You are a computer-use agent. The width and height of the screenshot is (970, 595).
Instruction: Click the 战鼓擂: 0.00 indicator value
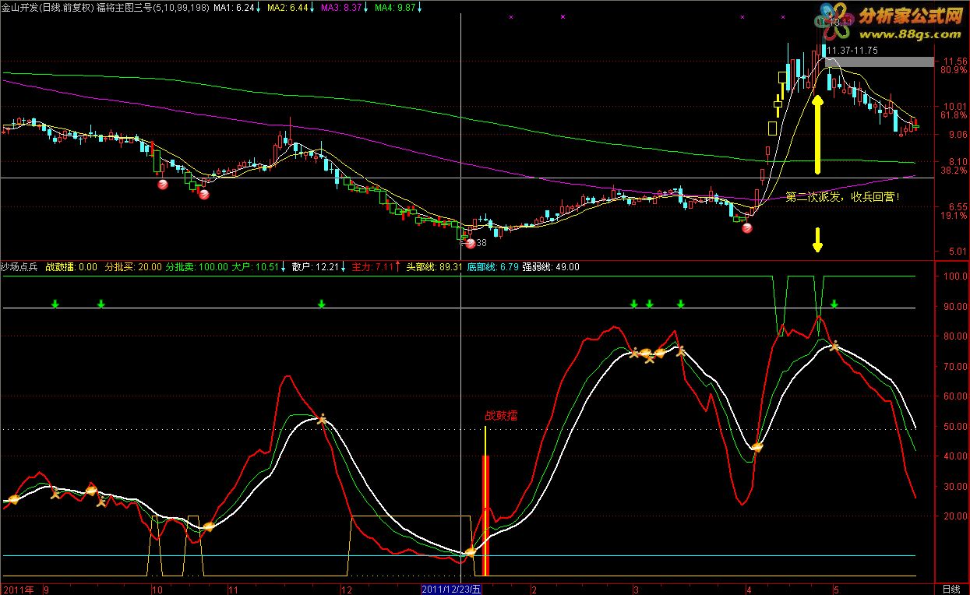click(72, 267)
